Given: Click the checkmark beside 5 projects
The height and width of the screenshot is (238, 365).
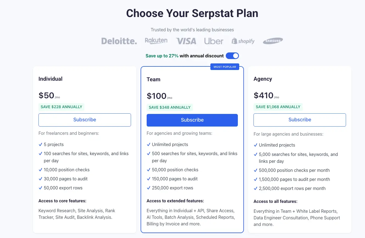Looking at the screenshot, I should [x=40, y=144].
